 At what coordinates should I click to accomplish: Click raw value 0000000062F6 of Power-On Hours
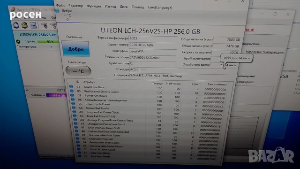tap(214, 98)
